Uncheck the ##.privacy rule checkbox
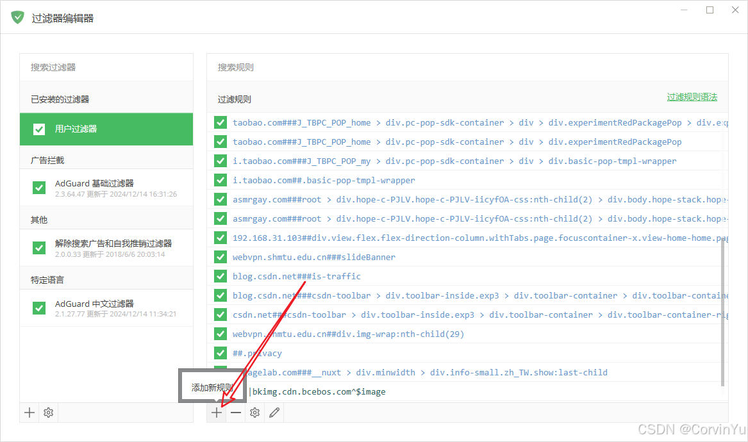The height and width of the screenshot is (442, 748). [220, 354]
